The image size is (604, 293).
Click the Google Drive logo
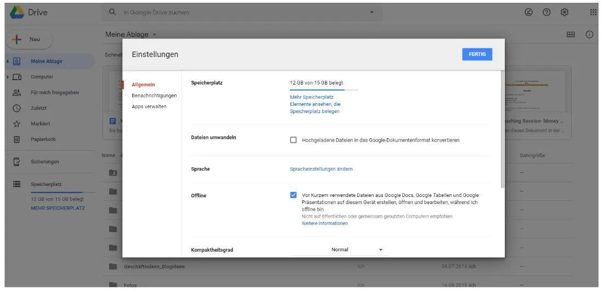pos(17,12)
